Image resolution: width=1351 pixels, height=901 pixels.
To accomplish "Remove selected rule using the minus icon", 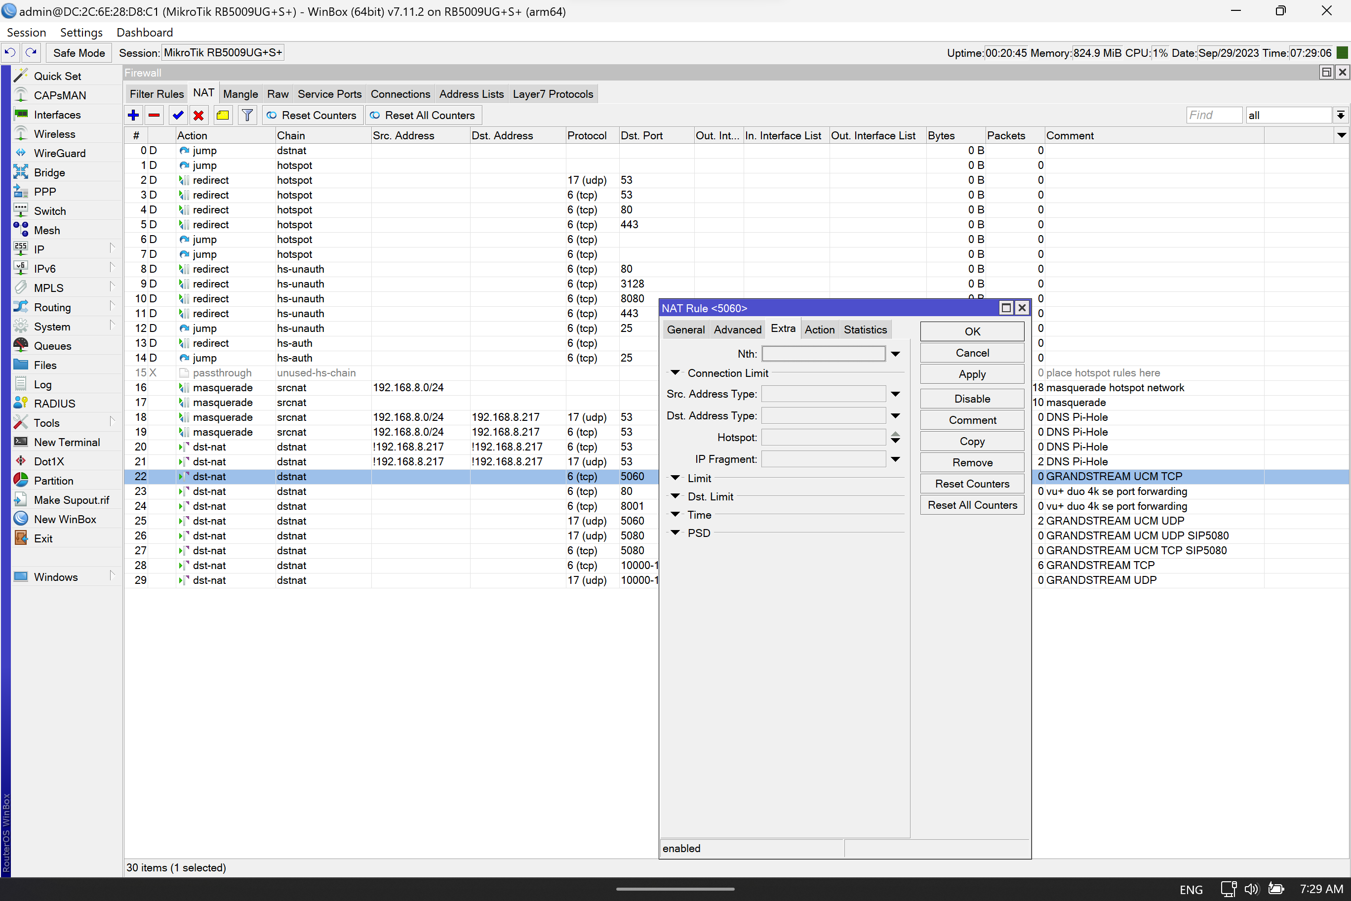I will [154, 115].
